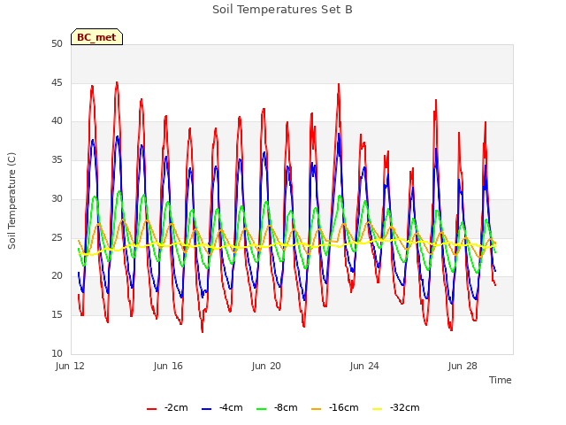Click the Jun 24 x-axis label
The width and height of the screenshot is (566, 425).
tap(364, 366)
